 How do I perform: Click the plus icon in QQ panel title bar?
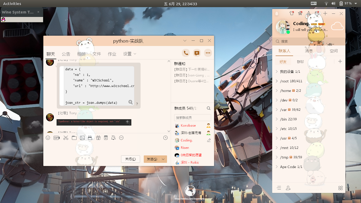(x=325, y=13)
